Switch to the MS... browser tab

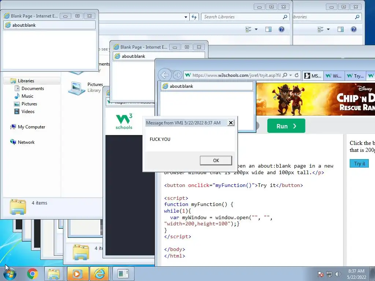[x=313, y=76]
